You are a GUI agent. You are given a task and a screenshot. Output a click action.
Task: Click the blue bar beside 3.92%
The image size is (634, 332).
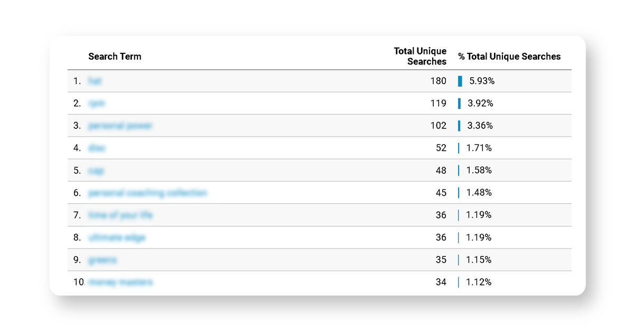(x=460, y=103)
